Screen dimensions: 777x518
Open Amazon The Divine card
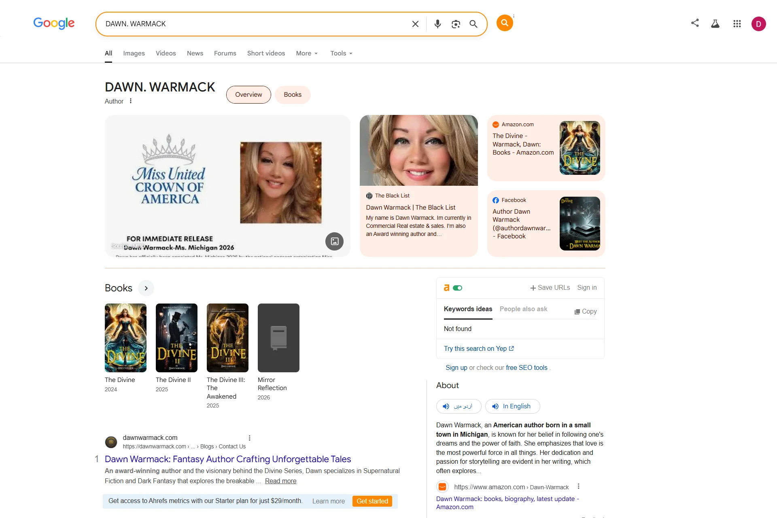pos(546,148)
